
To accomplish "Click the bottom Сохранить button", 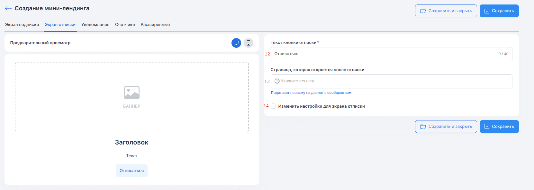I will (x=499, y=127).
